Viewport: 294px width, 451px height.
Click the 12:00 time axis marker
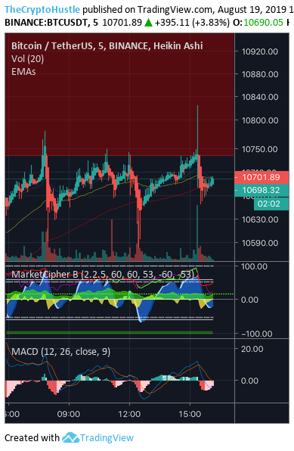[x=129, y=414]
